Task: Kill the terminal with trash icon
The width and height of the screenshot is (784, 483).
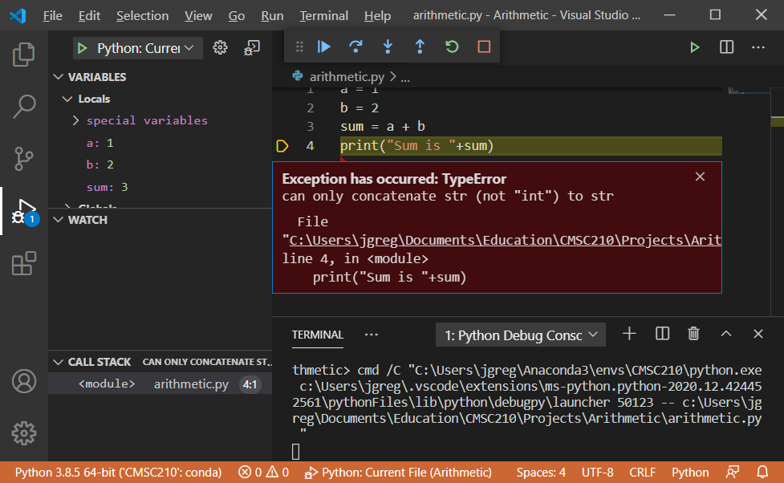Action: click(x=693, y=334)
